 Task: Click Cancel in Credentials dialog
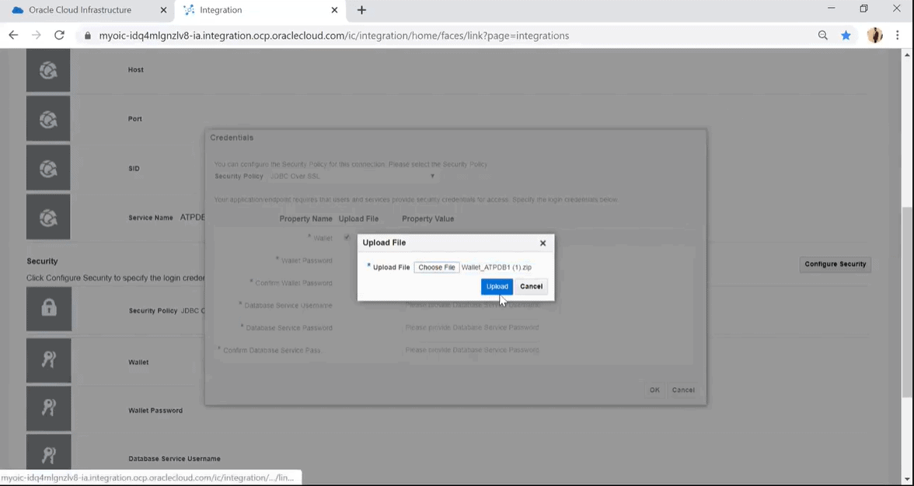683,390
